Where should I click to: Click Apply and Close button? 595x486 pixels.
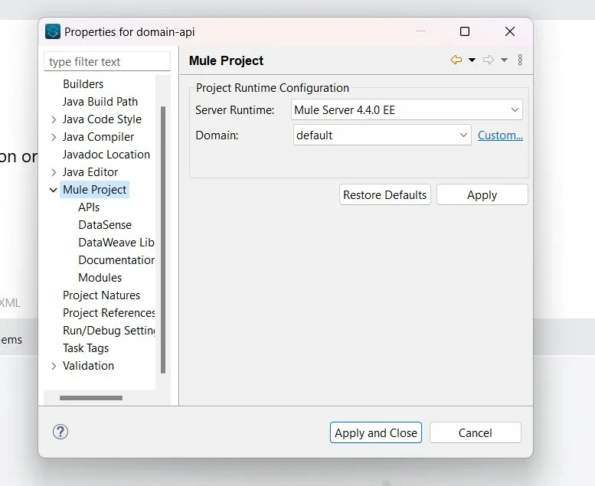pos(376,432)
